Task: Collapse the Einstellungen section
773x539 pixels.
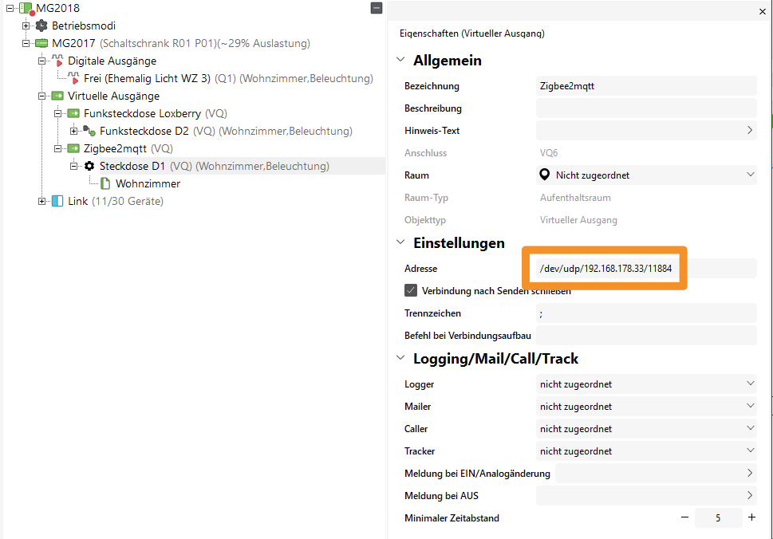Action: click(400, 243)
